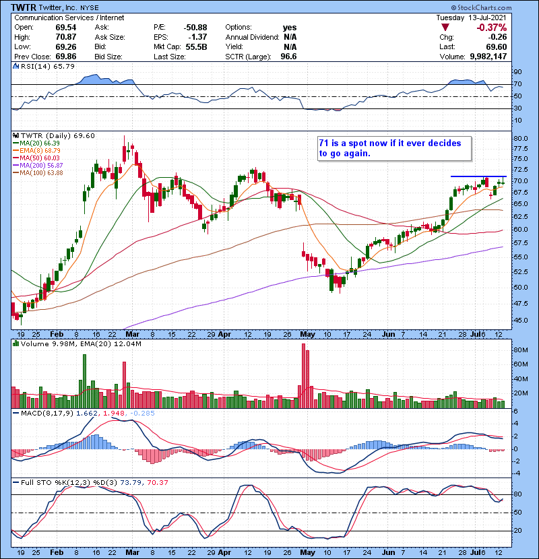Click the Last Size label
The width and height of the screenshot is (539, 559).
(169, 57)
